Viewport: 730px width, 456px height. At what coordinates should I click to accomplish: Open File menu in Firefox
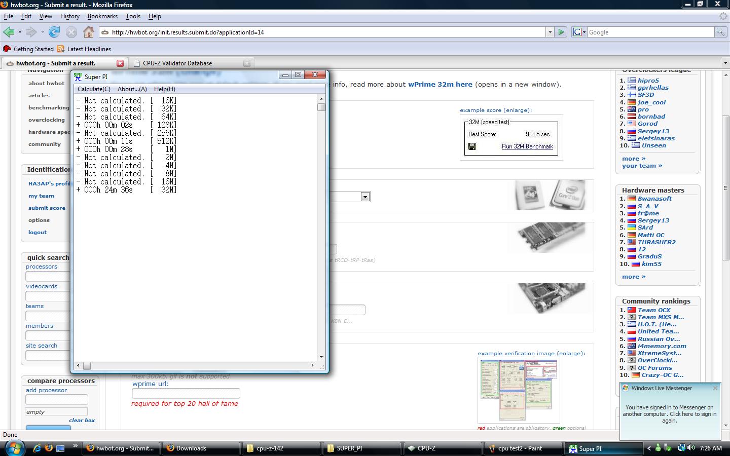9,16
